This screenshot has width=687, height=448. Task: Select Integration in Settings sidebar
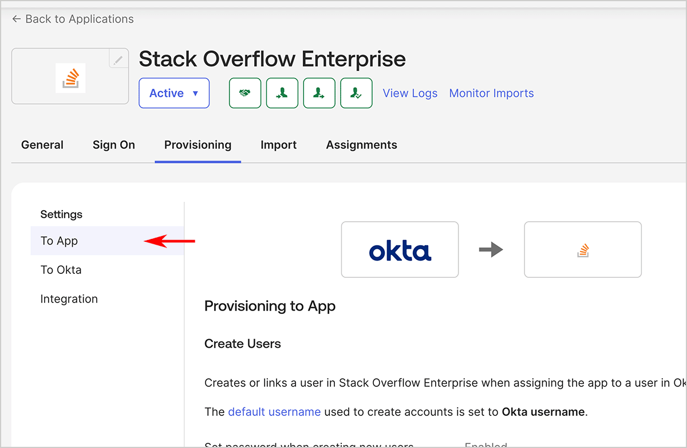coord(69,299)
